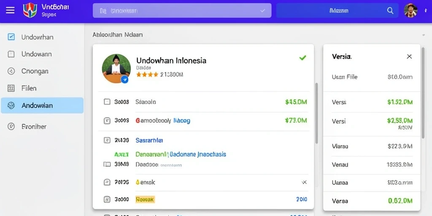Open Bsoniher in the sidebar

[42, 127]
